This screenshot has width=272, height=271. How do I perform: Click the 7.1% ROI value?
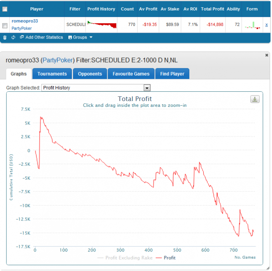point(193,24)
